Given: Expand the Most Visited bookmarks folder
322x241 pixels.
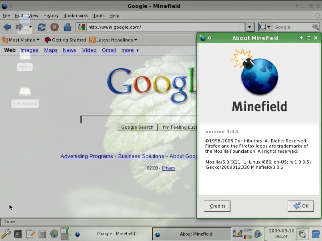Looking at the screenshot, I should click(21, 40).
